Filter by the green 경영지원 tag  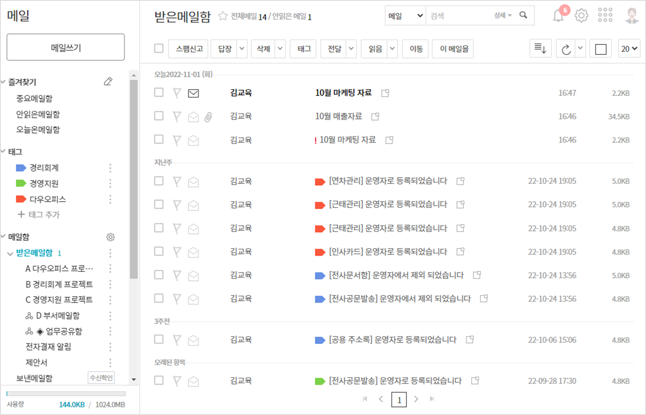coord(37,183)
